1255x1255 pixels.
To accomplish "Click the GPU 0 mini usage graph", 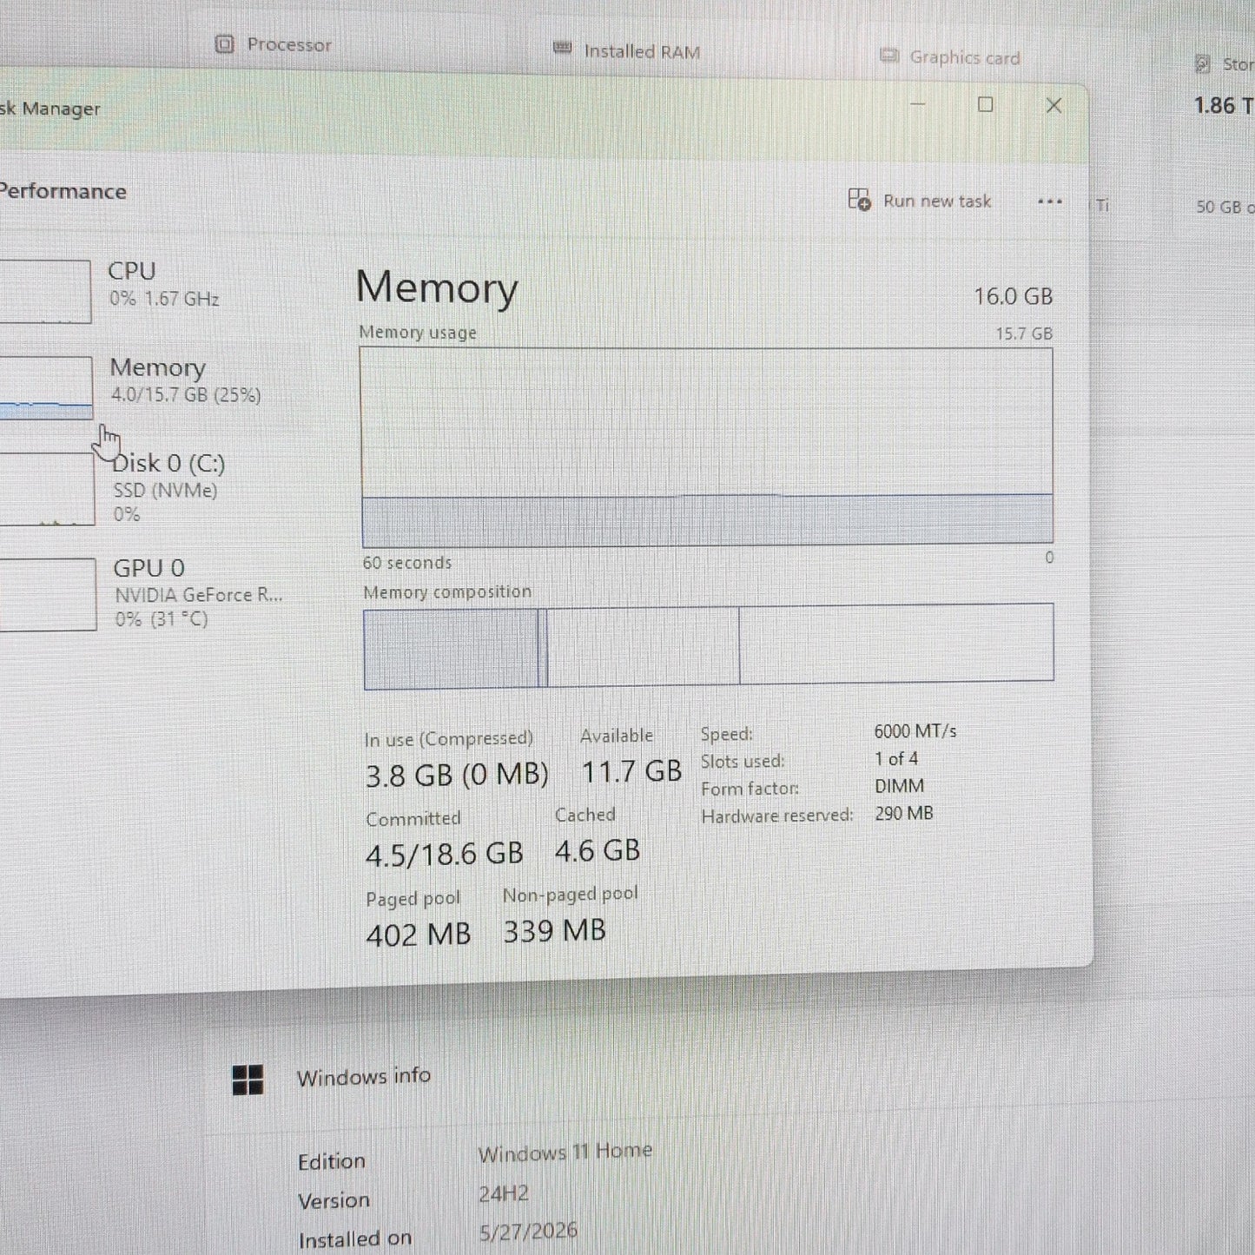I will 46,594.
